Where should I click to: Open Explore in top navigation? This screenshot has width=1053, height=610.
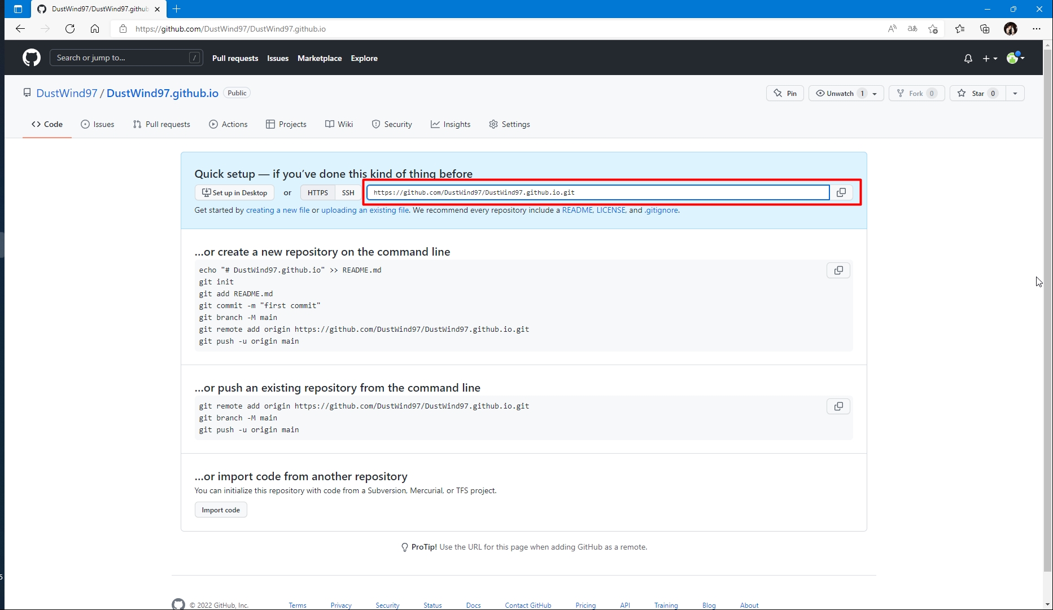364,58
